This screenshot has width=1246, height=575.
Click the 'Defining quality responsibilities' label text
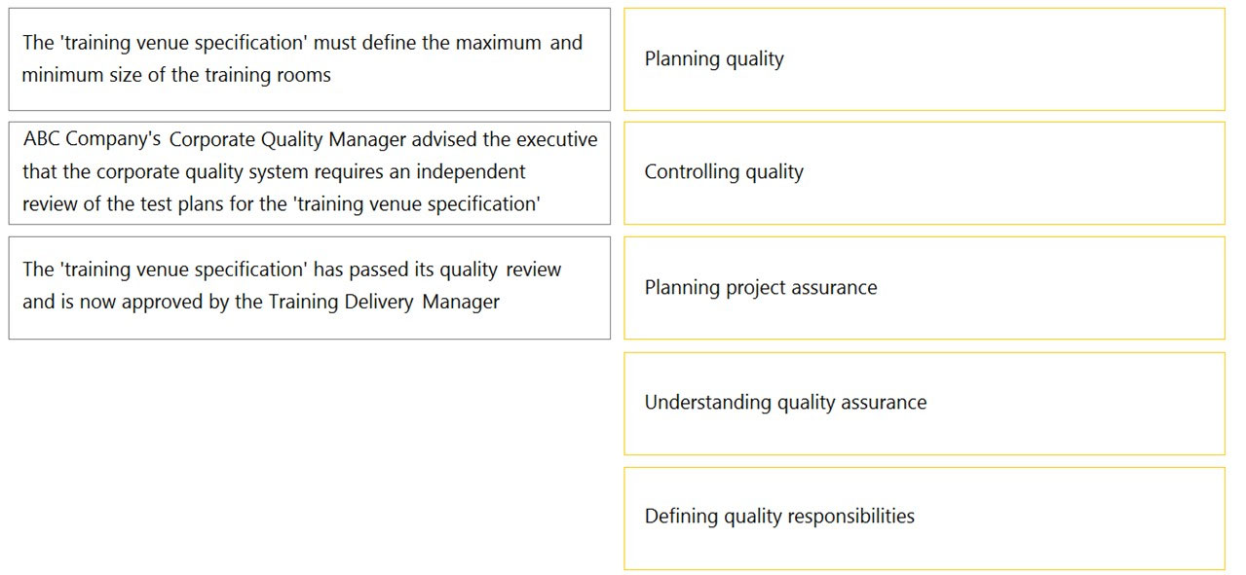779,517
